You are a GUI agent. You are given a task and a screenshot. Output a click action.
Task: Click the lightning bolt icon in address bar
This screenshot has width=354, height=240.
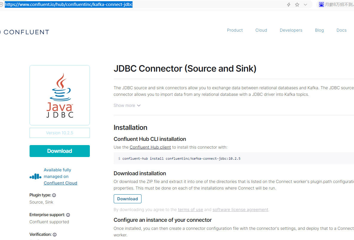[x=289, y=4]
